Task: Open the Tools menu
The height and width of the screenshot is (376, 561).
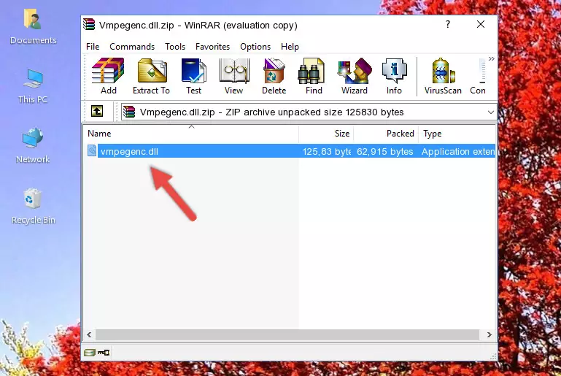Action: 175,47
